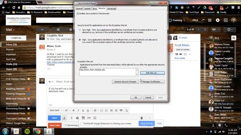The image size is (241, 135).
Task: Open chat with Melissa Brown
Action: (x=221, y=46)
